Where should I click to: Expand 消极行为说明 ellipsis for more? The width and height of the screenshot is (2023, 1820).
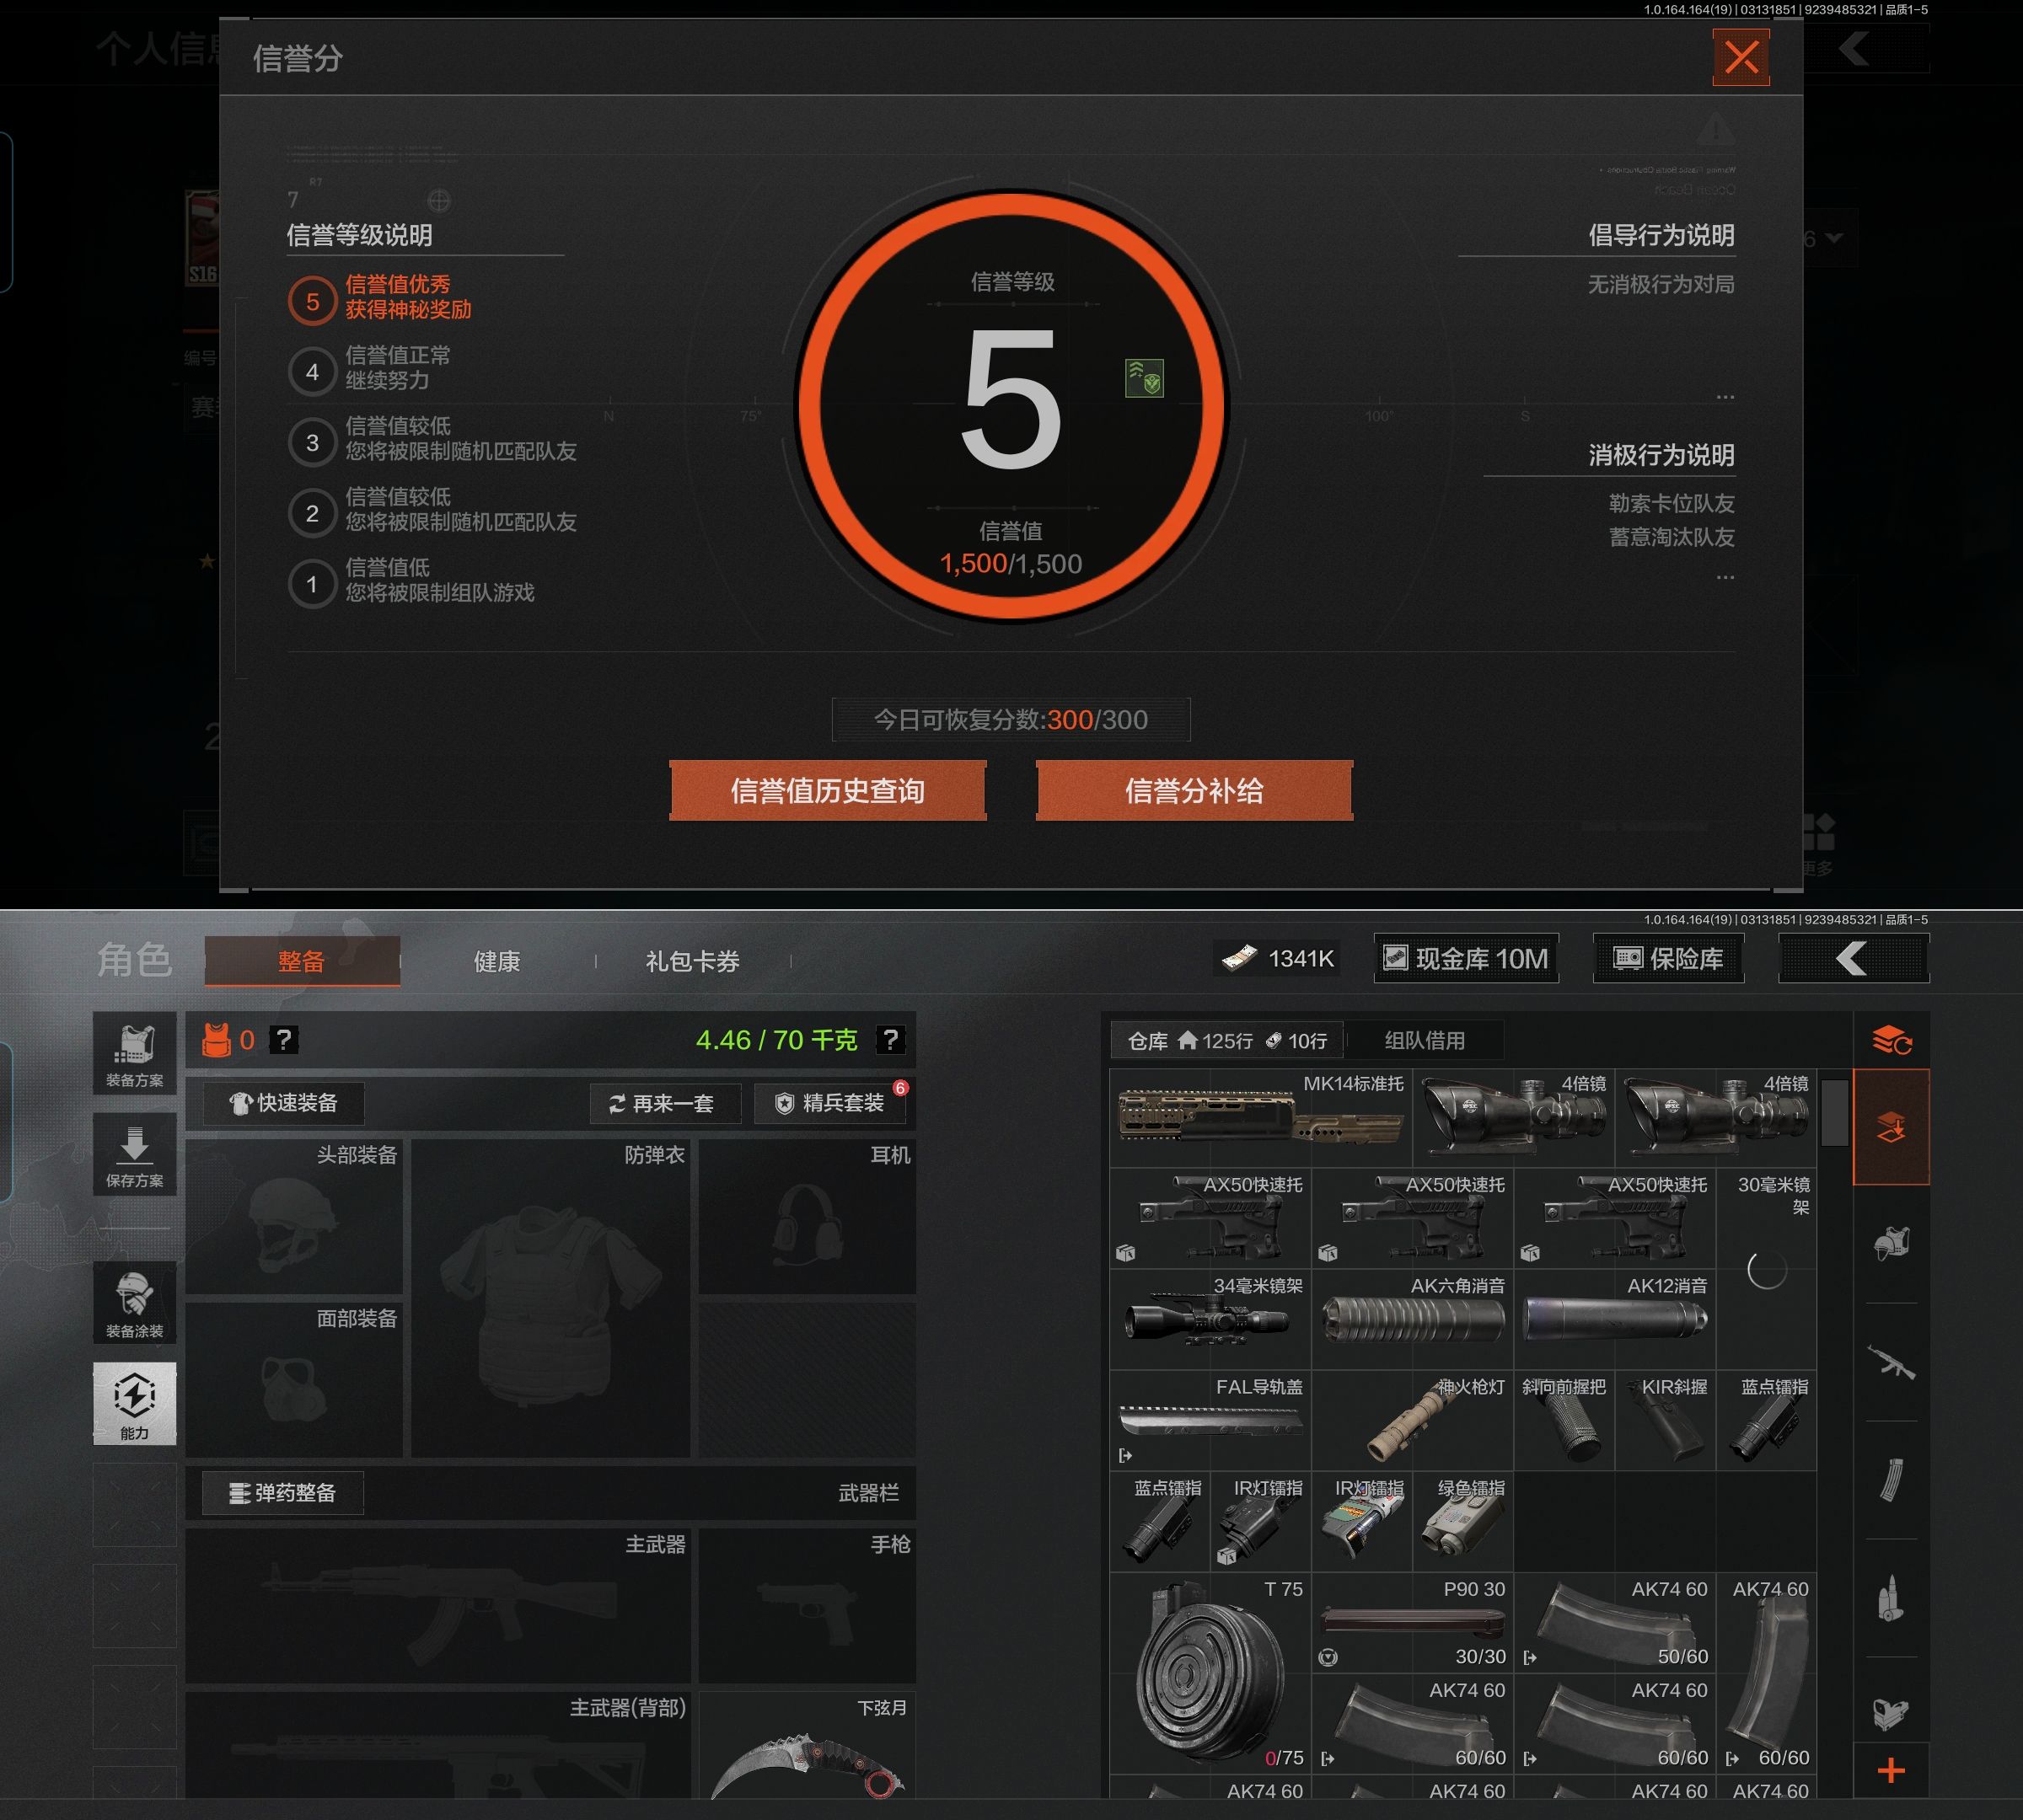tap(1725, 577)
